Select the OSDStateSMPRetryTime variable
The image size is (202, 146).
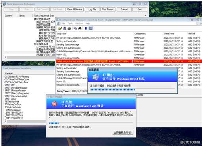[x=16, y=82]
